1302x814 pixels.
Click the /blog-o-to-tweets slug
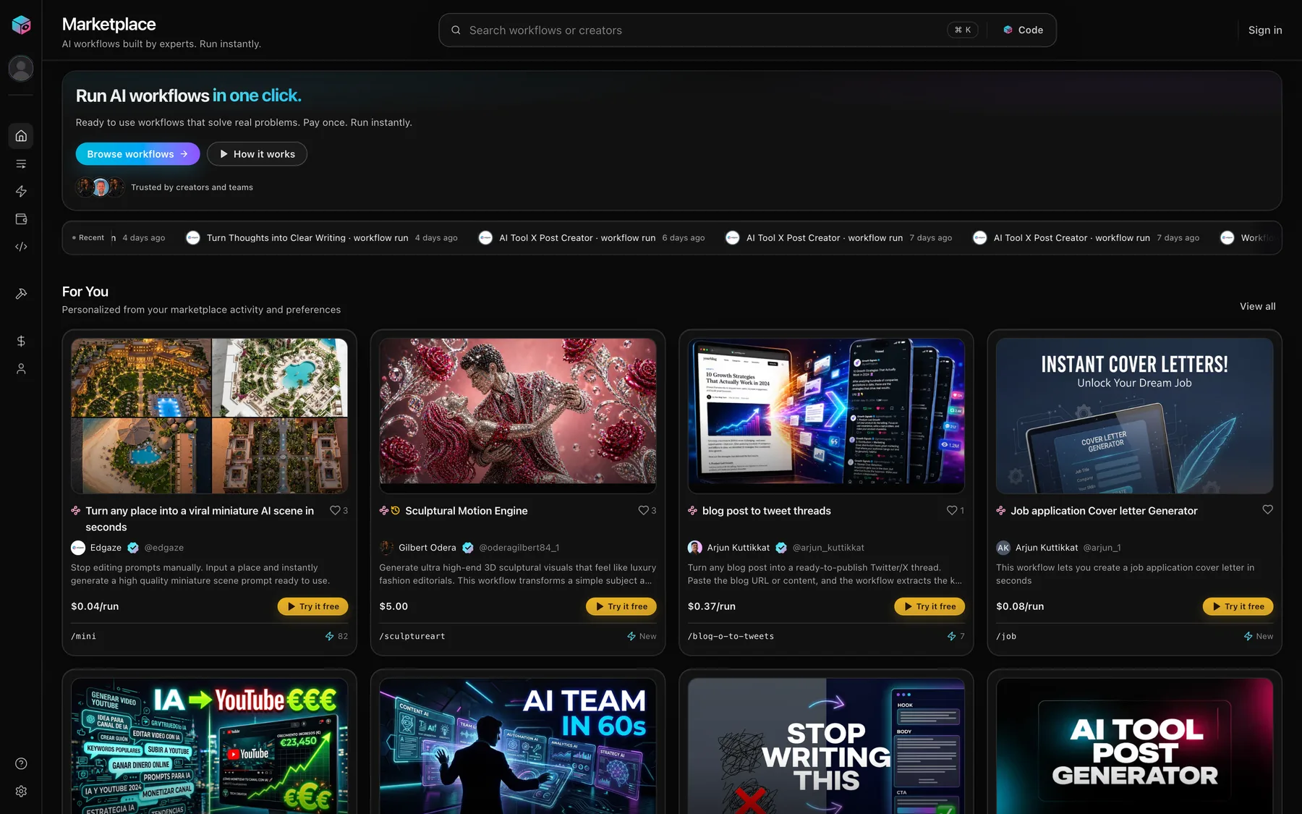coord(731,637)
